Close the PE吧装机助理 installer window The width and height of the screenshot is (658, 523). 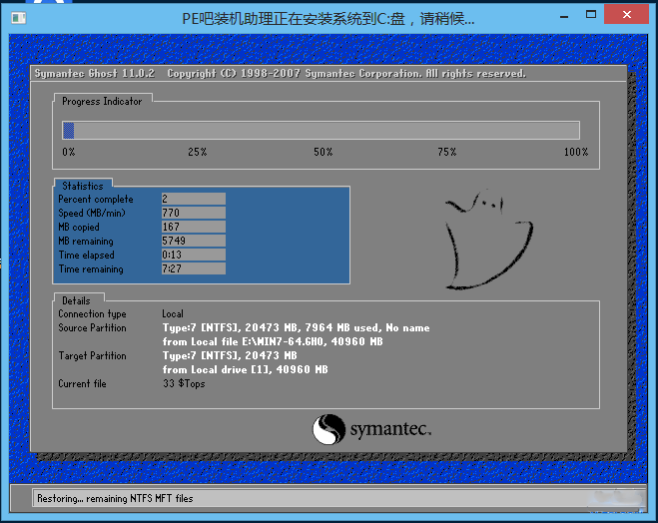pyautogui.click(x=626, y=15)
